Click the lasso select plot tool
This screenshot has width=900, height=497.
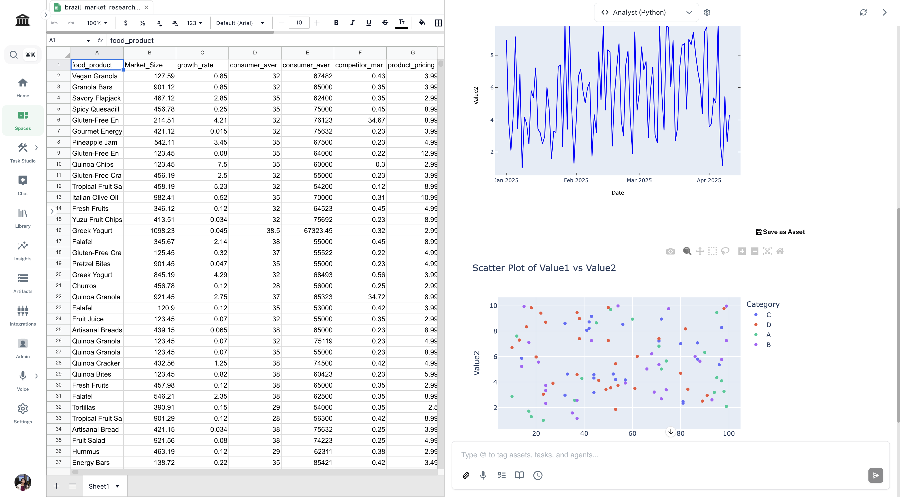725,251
